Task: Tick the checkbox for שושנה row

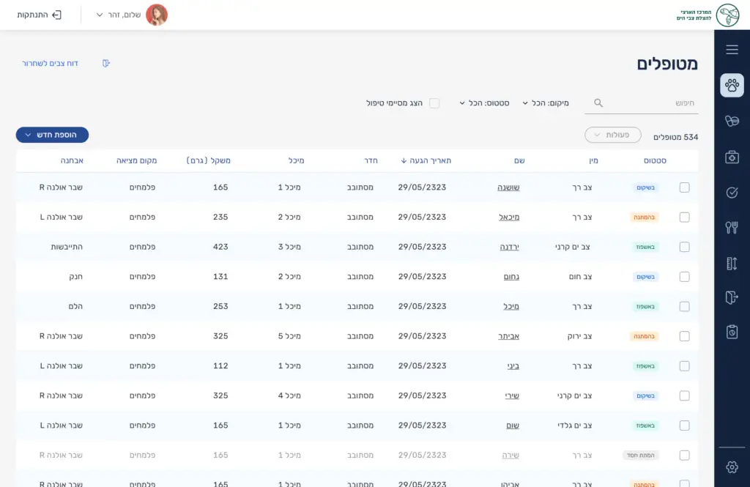Action: [x=684, y=187]
